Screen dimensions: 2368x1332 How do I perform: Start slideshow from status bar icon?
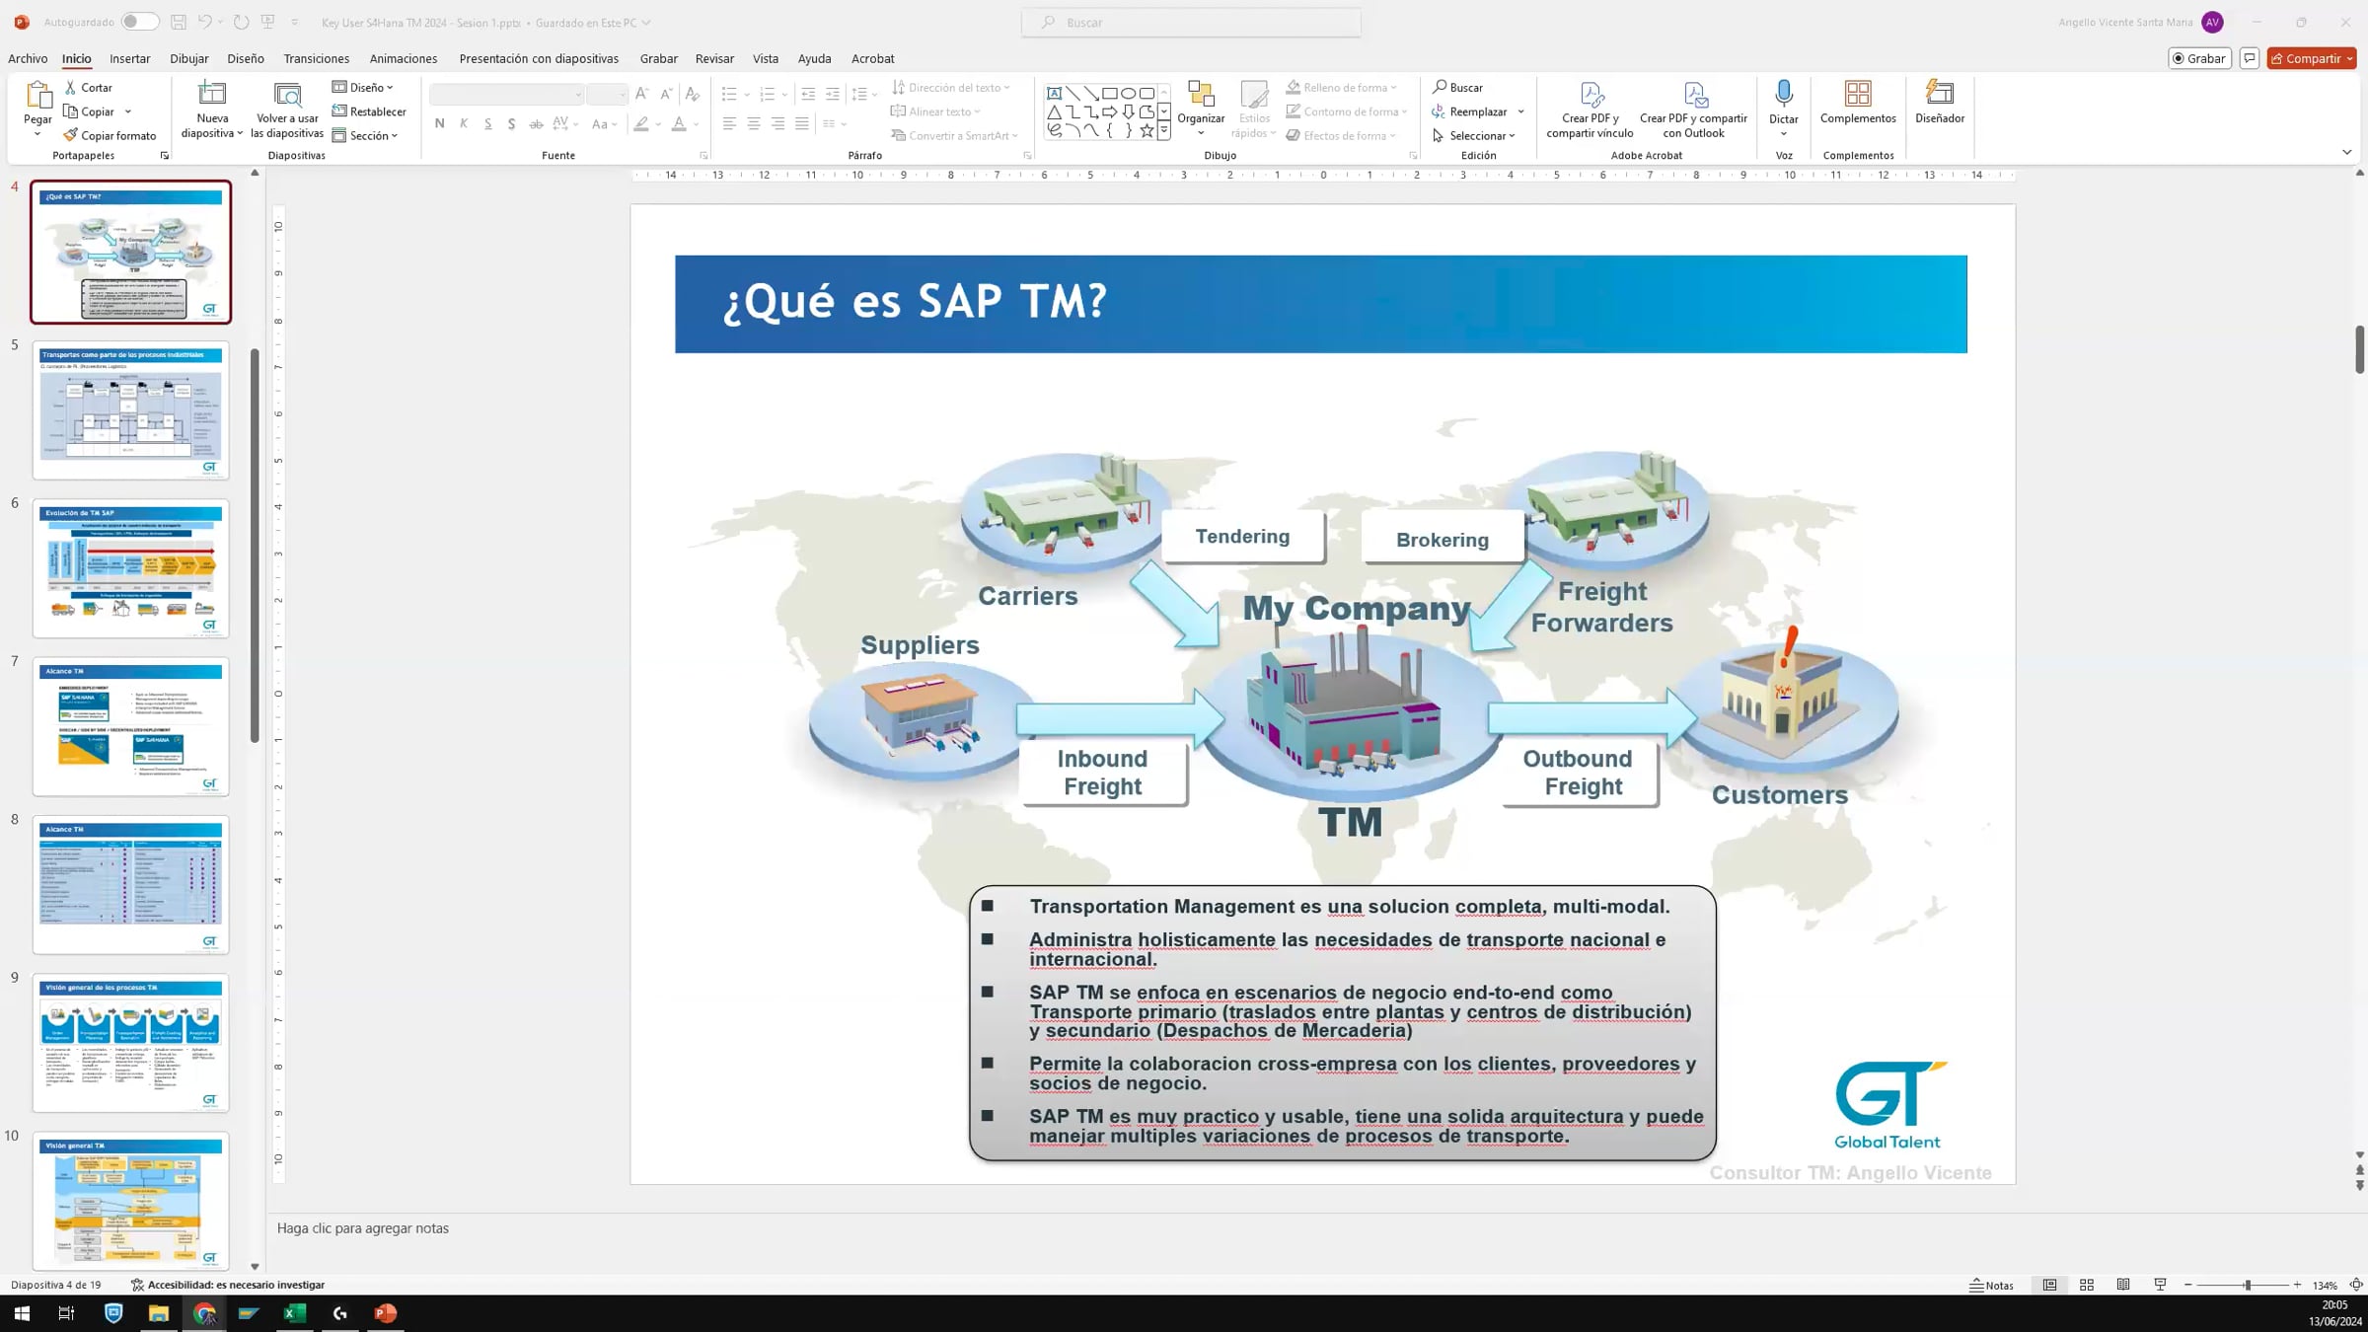pos(2160,1285)
